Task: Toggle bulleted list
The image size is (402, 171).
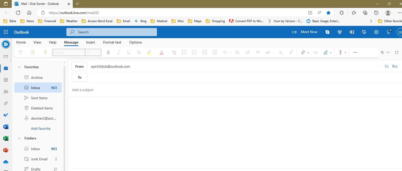Action: [x=184, y=52]
